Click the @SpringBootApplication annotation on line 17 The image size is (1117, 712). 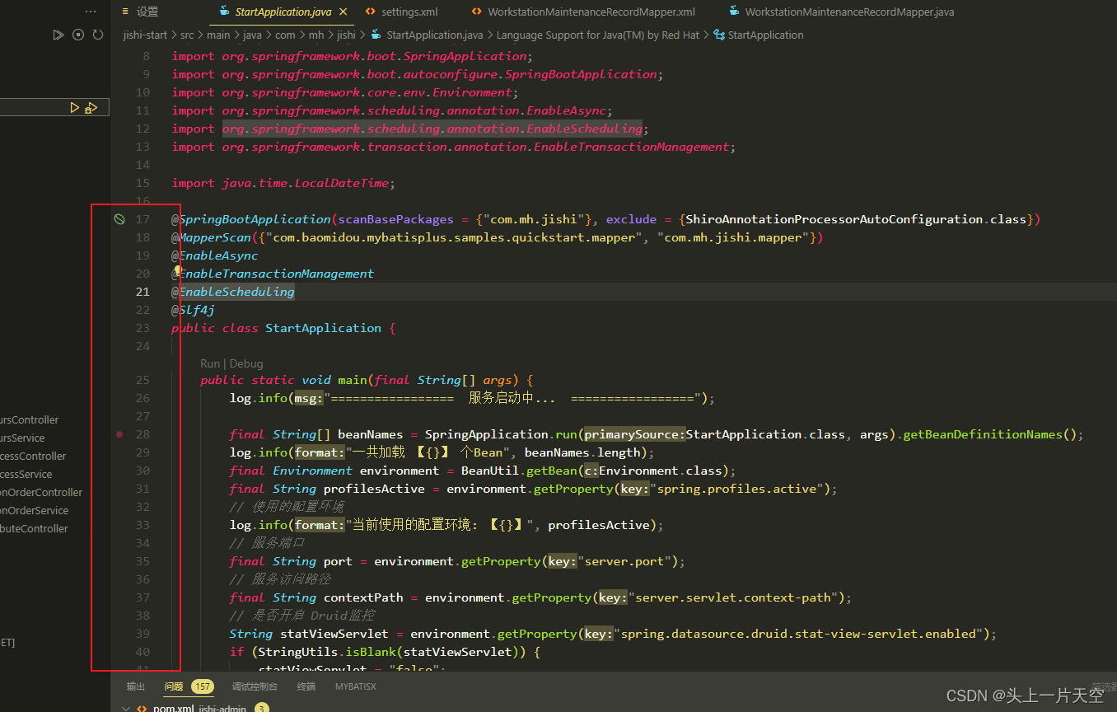[x=251, y=219]
